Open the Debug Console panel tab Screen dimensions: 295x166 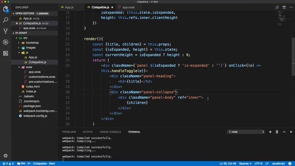[x=111, y=132]
